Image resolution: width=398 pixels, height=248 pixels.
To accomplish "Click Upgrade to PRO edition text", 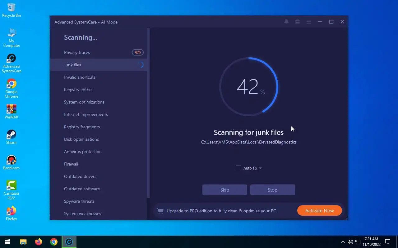I will pos(222,211).
